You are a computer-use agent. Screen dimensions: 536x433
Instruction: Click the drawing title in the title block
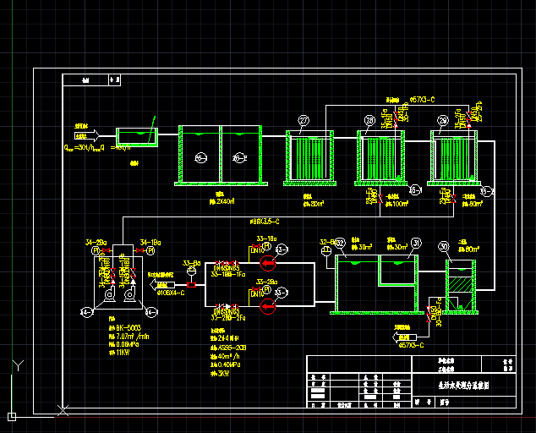464,386
